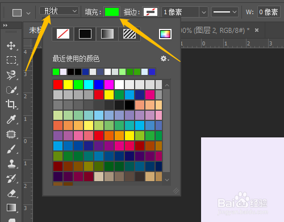Open the stroke line style dropdown
This screenshot has width=284, height=222.
pyautogui.click(x=225, y=12)
